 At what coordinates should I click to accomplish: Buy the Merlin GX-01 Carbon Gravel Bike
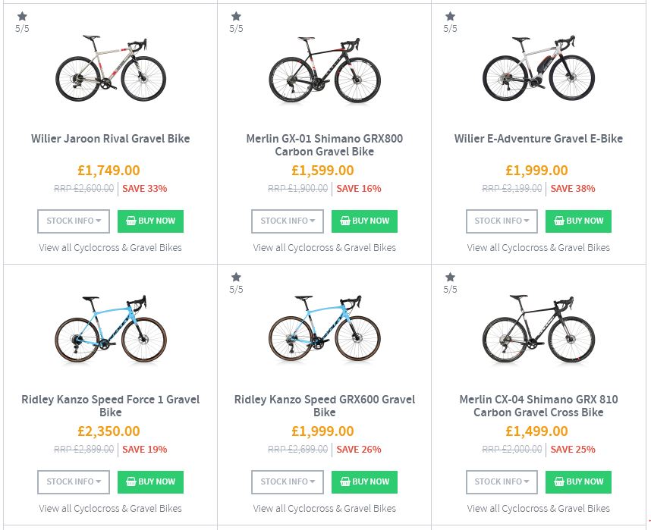[364, 221]
